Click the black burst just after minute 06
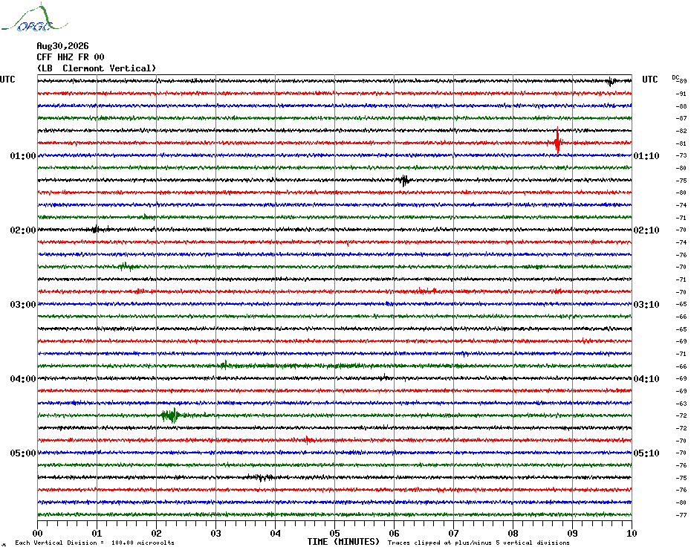Screen dimensions: 691x553 tap(404, 181)
